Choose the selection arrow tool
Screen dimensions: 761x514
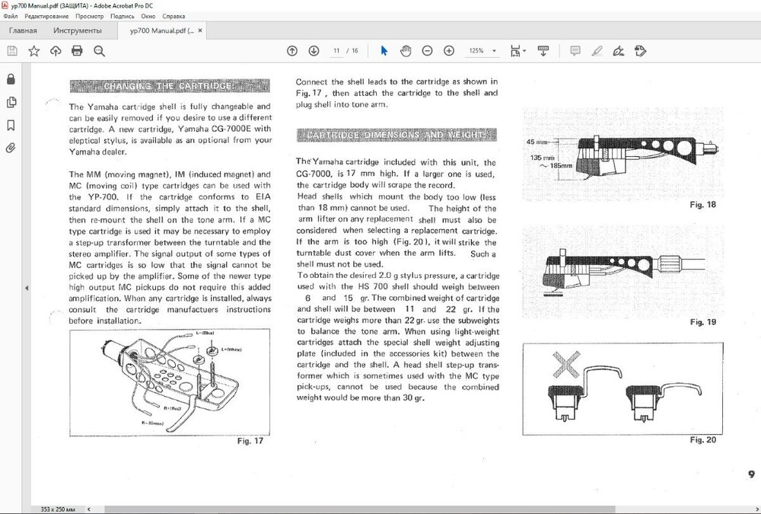tap(384, 50)
